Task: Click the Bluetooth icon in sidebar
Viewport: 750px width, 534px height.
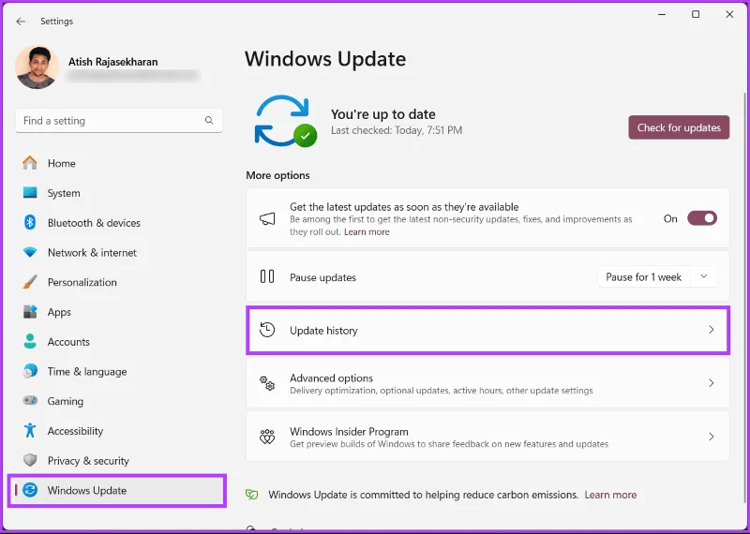Action: (x=30, y=222)
